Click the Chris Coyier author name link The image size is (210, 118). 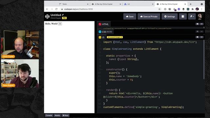56,18
